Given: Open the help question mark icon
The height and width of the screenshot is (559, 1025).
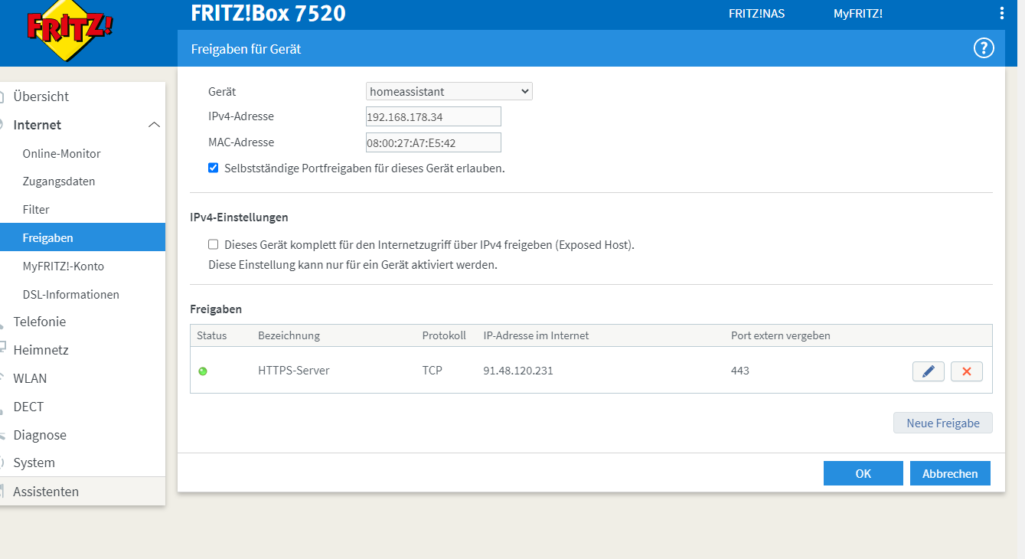Looking at the screenshot, I should click(x=983, y=48).
